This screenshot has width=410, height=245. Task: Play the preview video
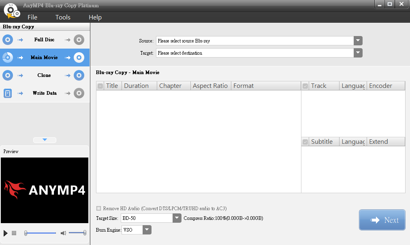6,233
